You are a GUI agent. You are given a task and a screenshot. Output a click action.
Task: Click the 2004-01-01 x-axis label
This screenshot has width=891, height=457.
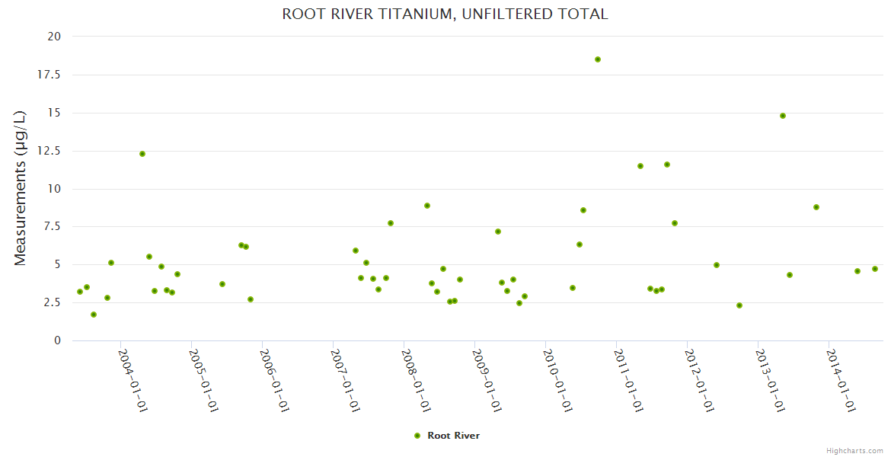coord(132,381)
